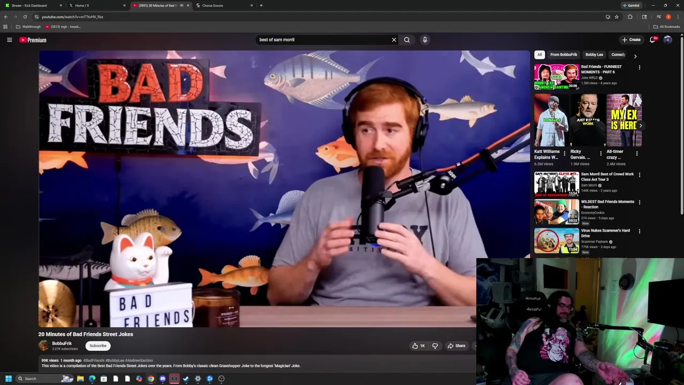Open Discord from the taskbar

click(162, 379)
